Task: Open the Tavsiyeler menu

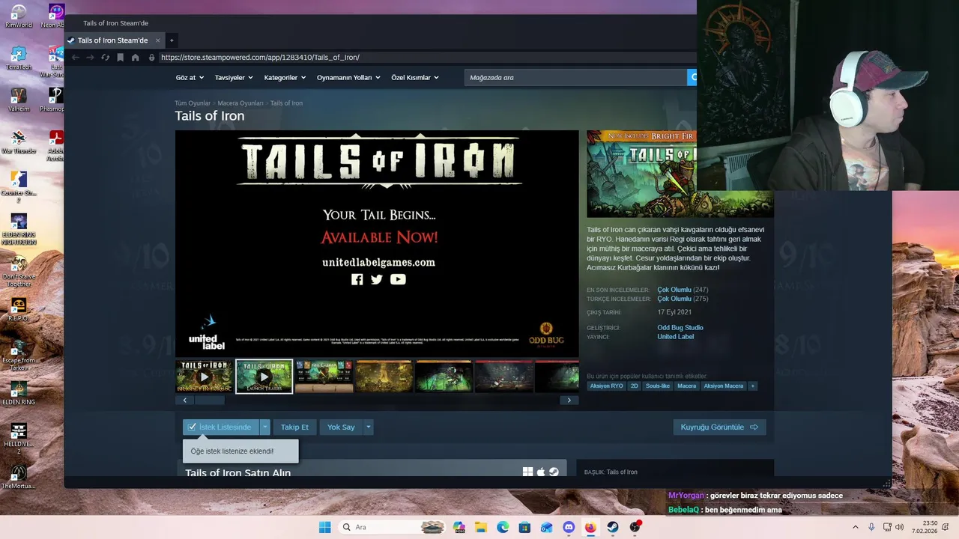Action: pyautogui.click(x=234, y=77)
